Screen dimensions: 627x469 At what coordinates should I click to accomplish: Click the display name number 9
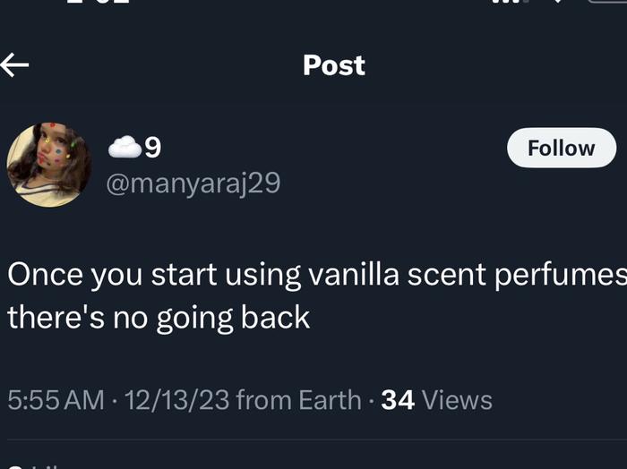pyautogui.click(x=153, y=148)
